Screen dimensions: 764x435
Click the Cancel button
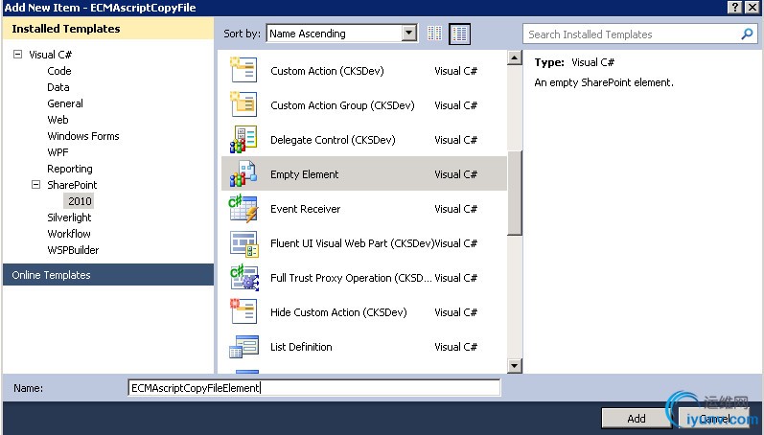pos(714,419)
